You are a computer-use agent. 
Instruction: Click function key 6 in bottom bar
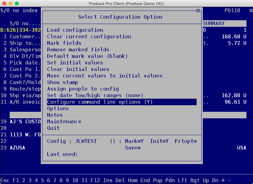(49, 180)
